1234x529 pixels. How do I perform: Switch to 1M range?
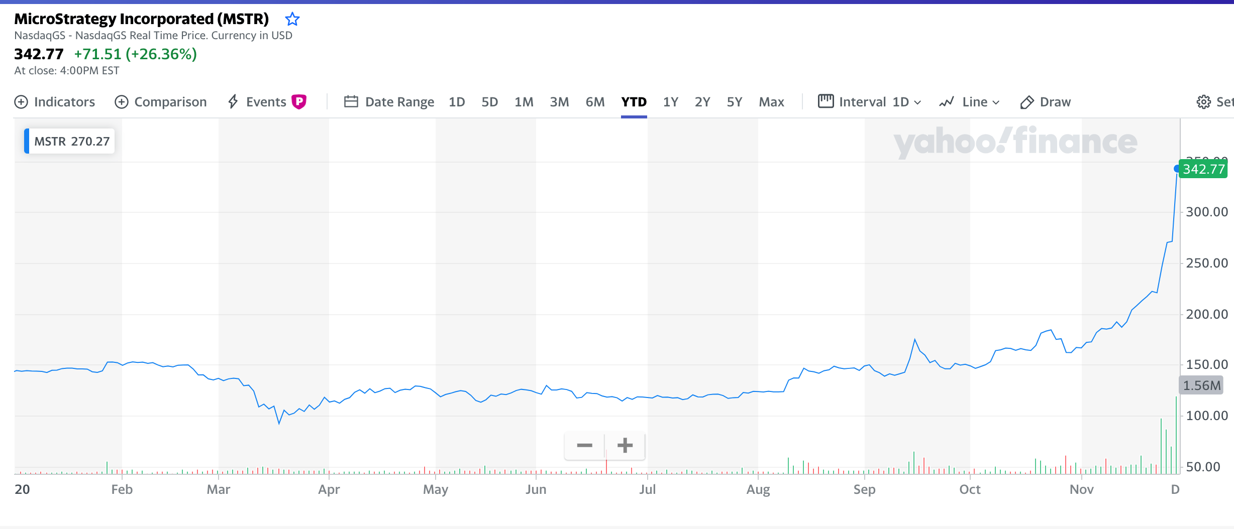524,102
